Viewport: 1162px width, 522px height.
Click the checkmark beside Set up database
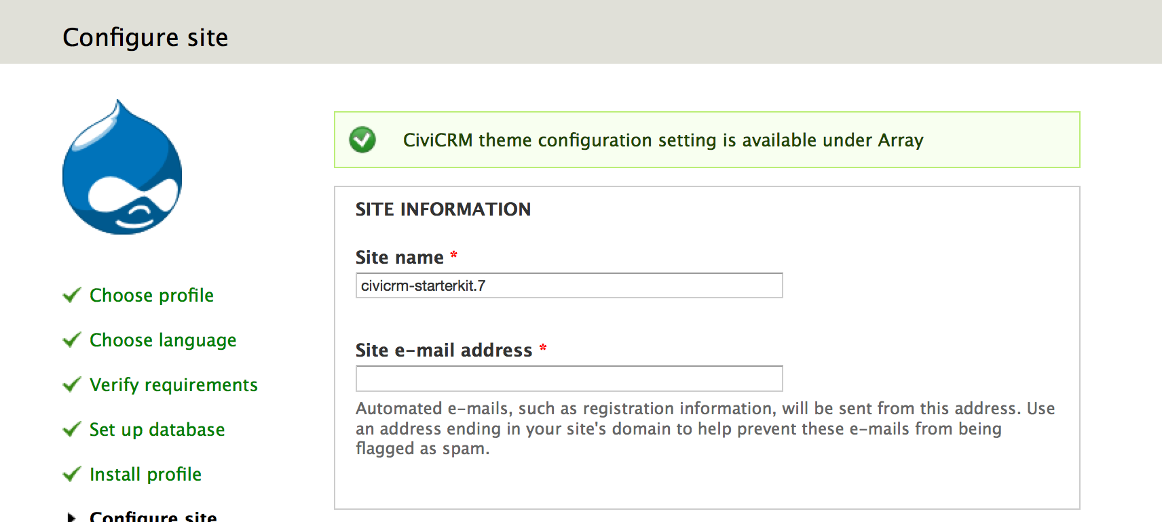click(x=71, y=429)
